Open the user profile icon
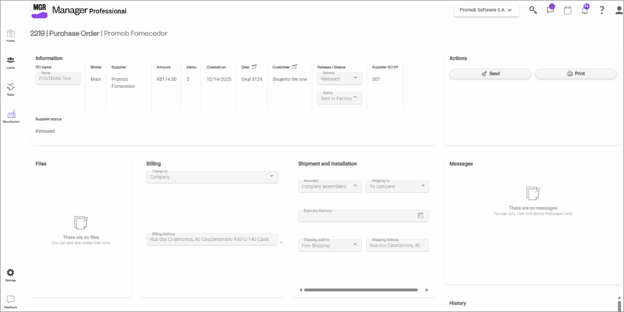This screenshot has width=624, height=312. [619, 10]
